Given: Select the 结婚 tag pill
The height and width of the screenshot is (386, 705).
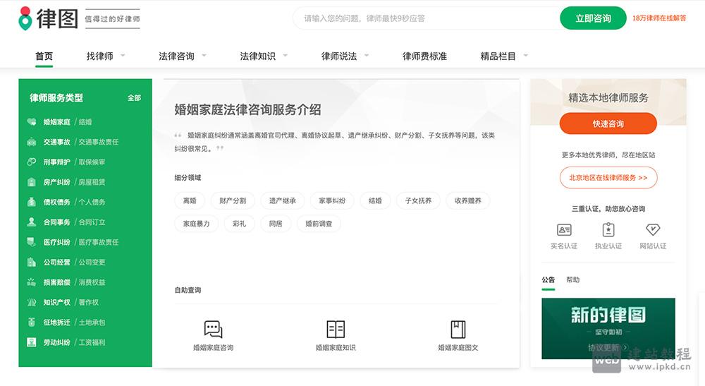Looking at the screenshot, I should click(375, 200).
